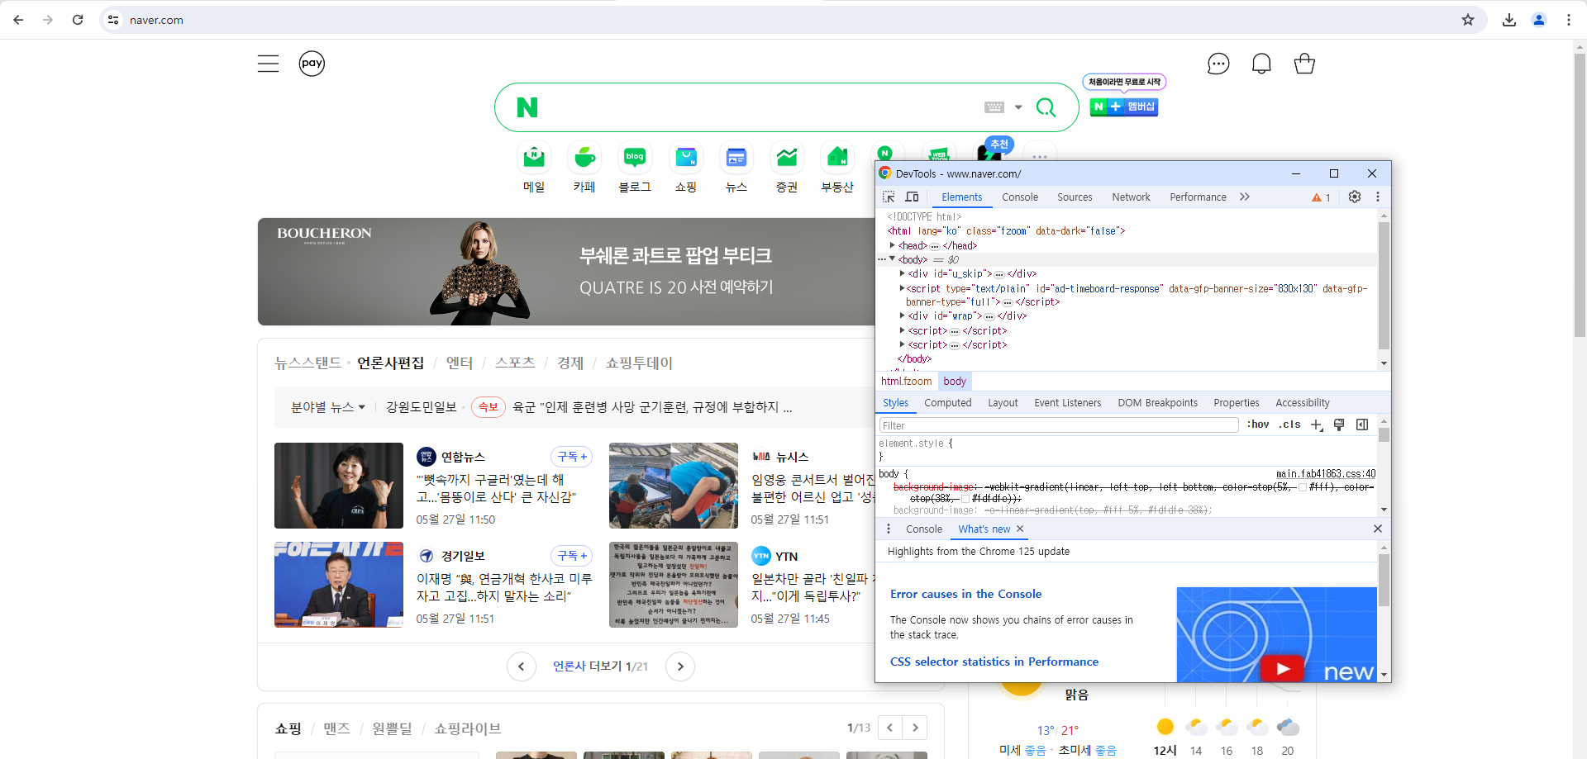Toggle the rendering emulations paintbrush icon
1587x759 pixels.
point(1339,425)
